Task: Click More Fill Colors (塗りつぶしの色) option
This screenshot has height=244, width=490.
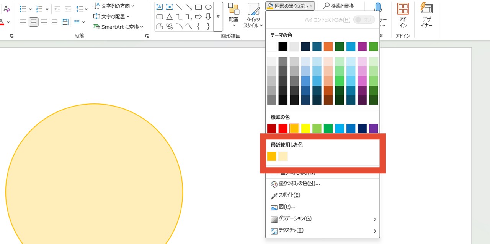Action: (x=299, y=183)
